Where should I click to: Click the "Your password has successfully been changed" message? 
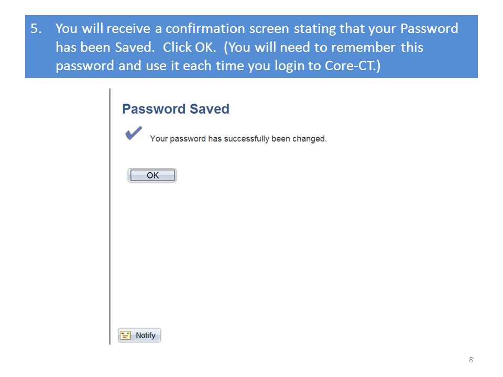(238, 139)
